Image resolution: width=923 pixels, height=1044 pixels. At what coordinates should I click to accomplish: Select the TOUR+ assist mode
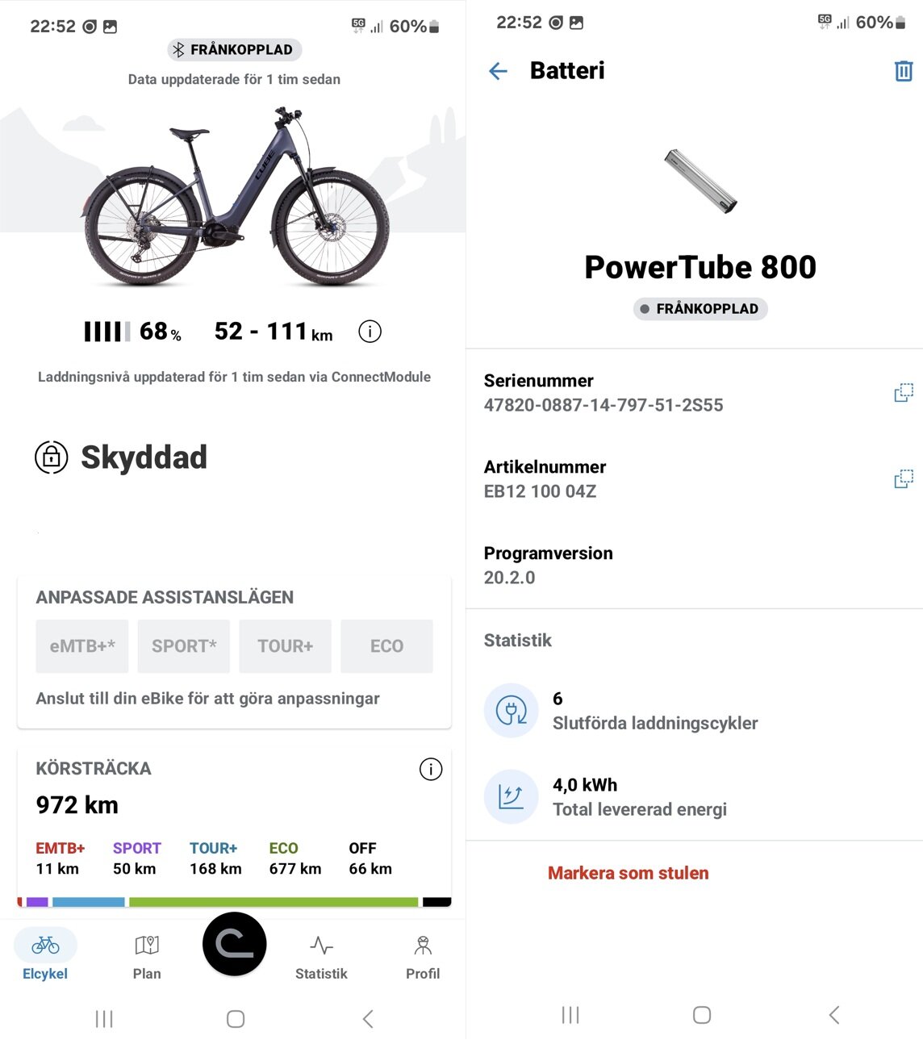[286, 646]
